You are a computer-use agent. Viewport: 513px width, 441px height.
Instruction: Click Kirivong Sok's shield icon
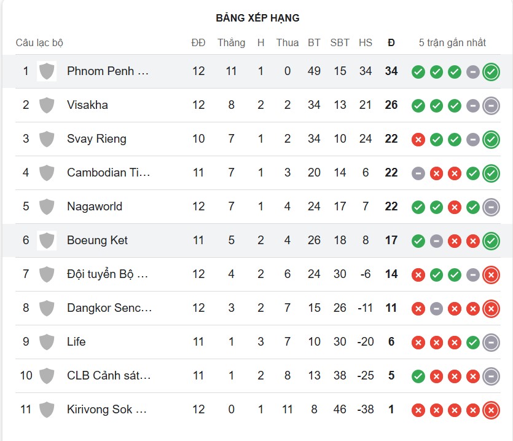click(46, 409)
